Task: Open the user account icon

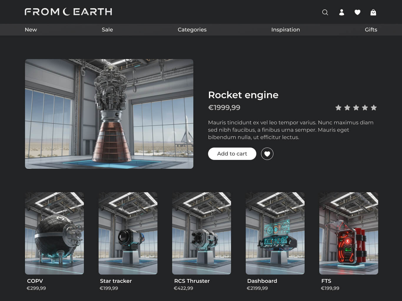Action: coord(341,12)
